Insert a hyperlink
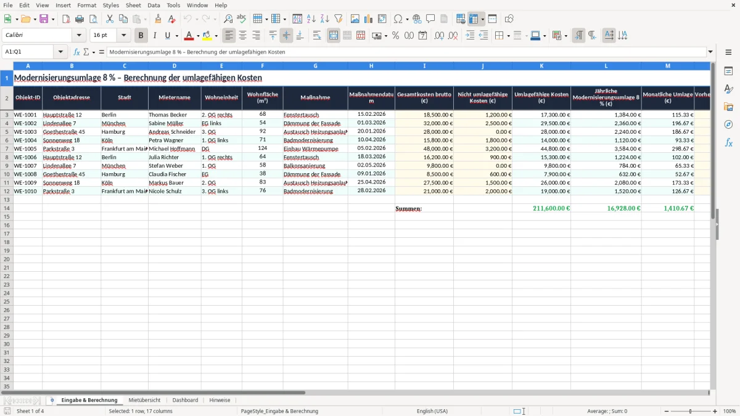The image size is (740, 416). point(417,19)
